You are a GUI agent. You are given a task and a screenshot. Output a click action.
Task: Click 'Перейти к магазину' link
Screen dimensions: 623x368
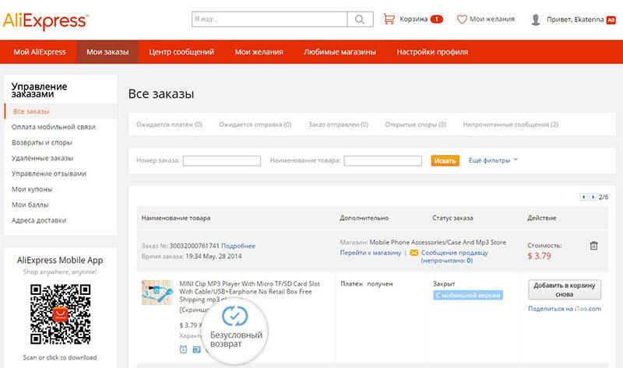[371, 253]
